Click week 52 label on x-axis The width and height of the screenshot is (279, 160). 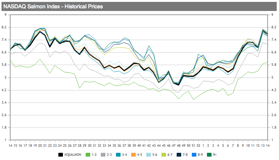198,146
